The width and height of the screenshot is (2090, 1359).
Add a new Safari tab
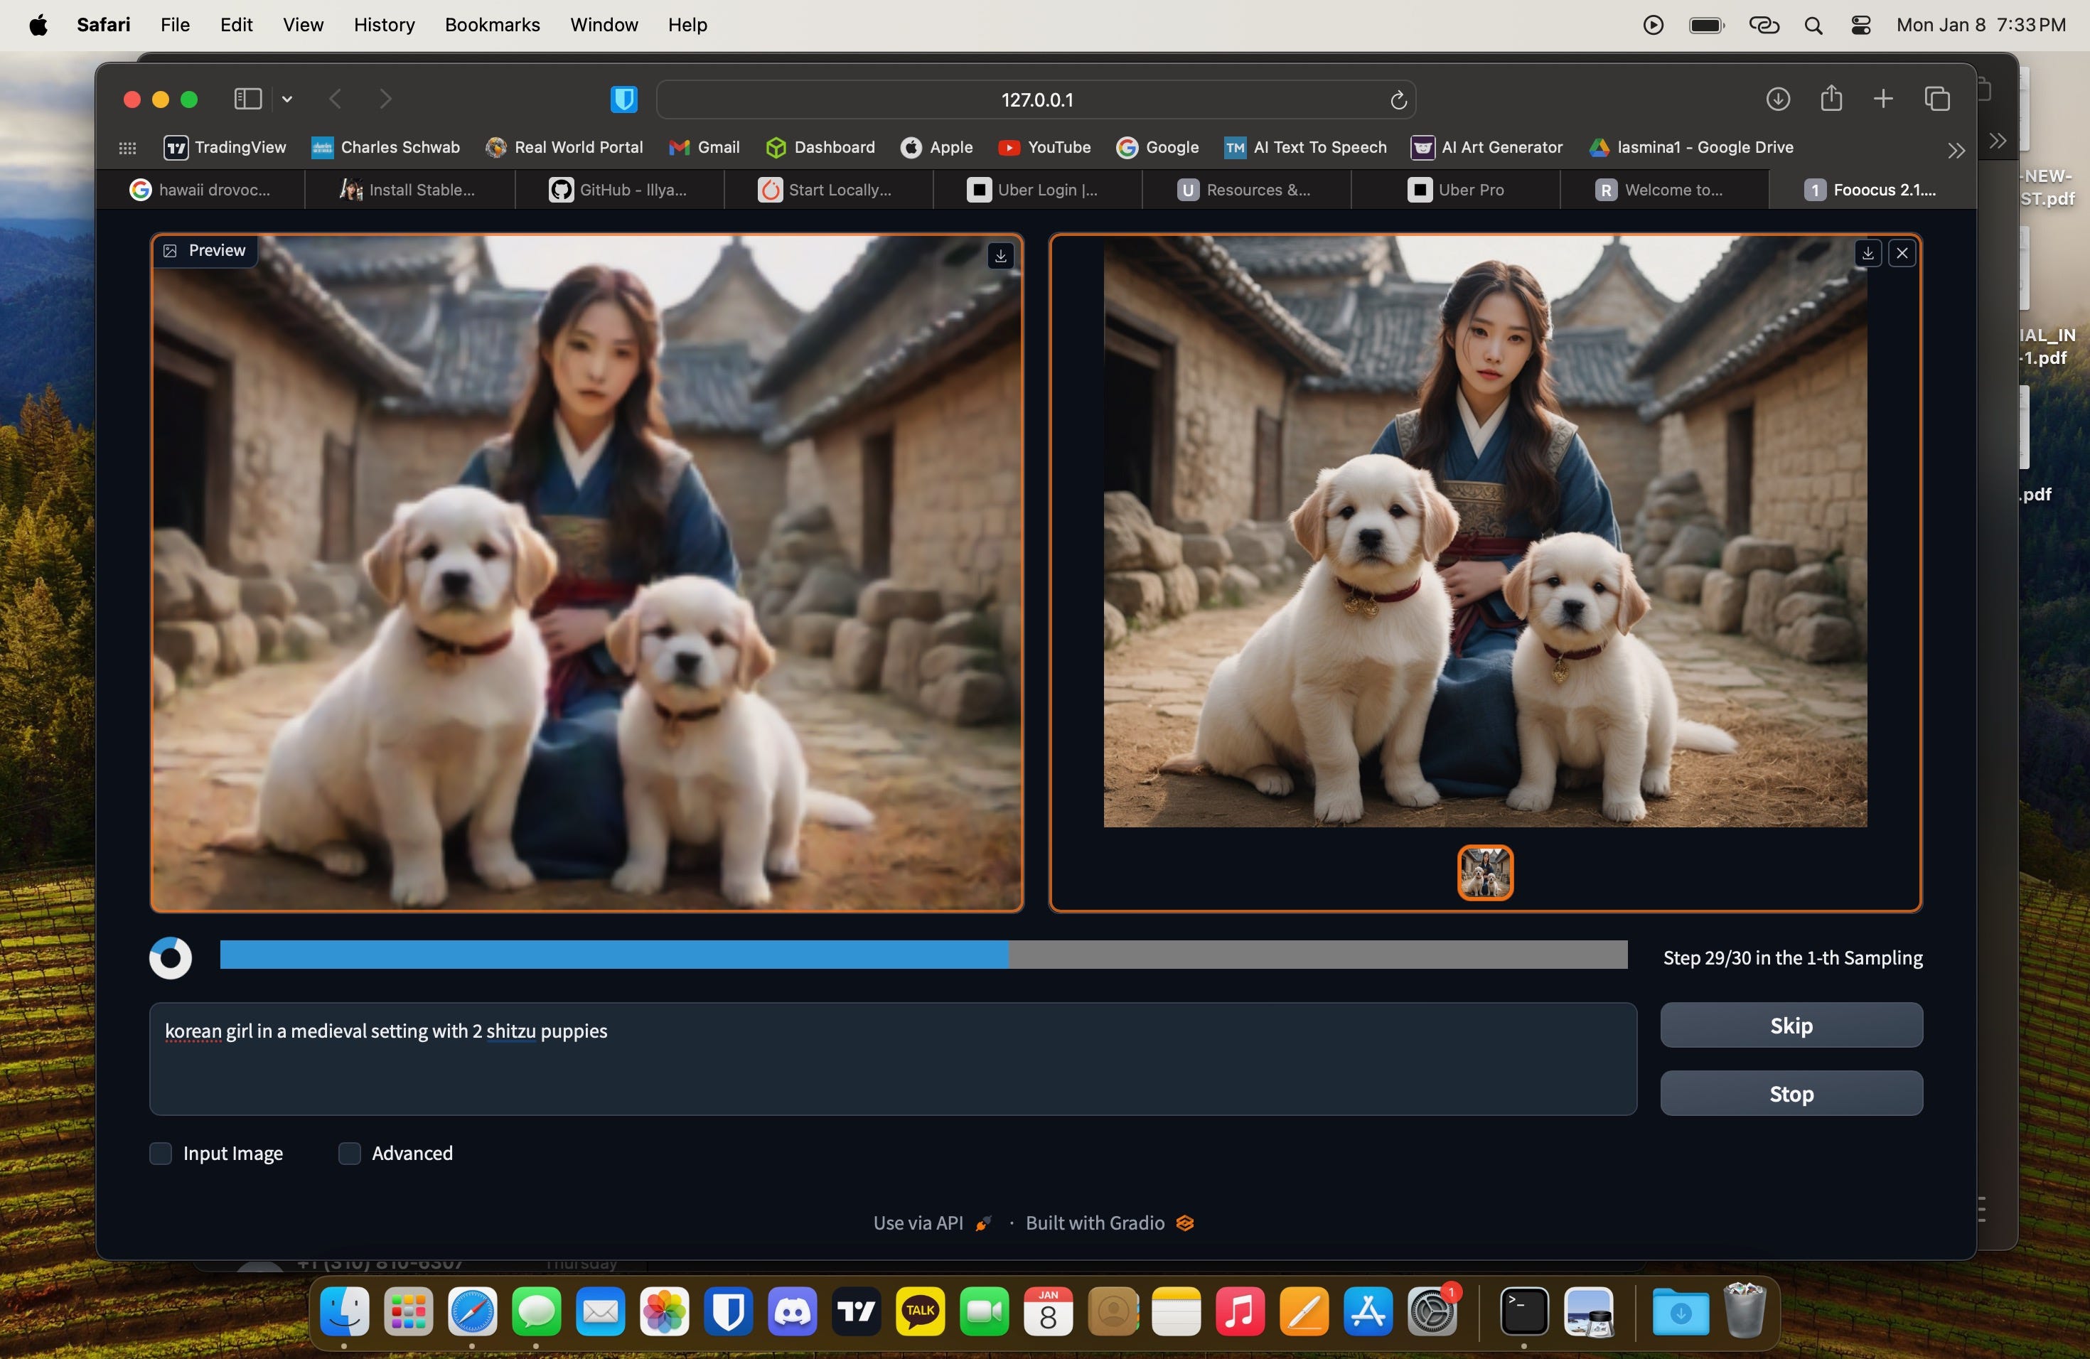1882,98
